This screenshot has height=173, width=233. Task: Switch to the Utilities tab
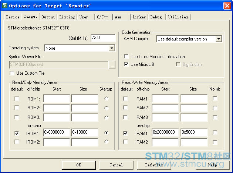178,17
